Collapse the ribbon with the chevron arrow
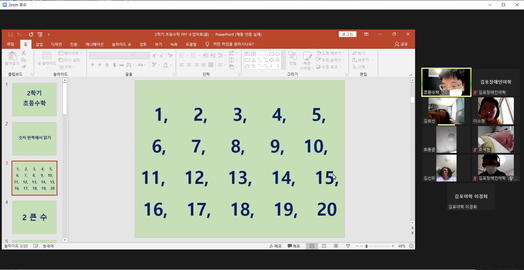Screen dimensions: 524x270 (411, 75)
